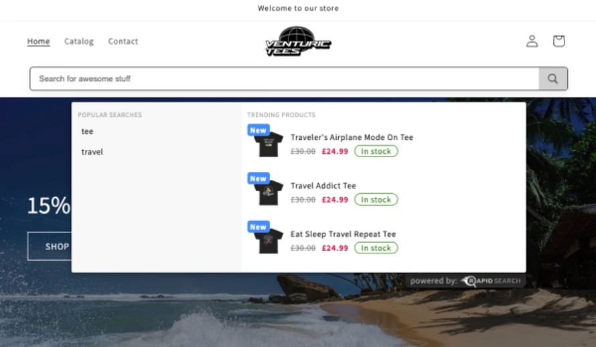This screenshot has height=347, width=596.
Task: Focus the 'Search for awesome stuff' field
Action: pos(285,79)
